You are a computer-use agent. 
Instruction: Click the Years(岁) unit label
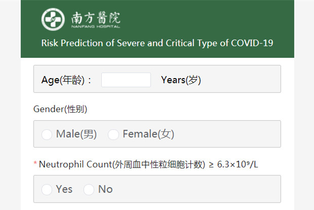click(x=181, y=80)
